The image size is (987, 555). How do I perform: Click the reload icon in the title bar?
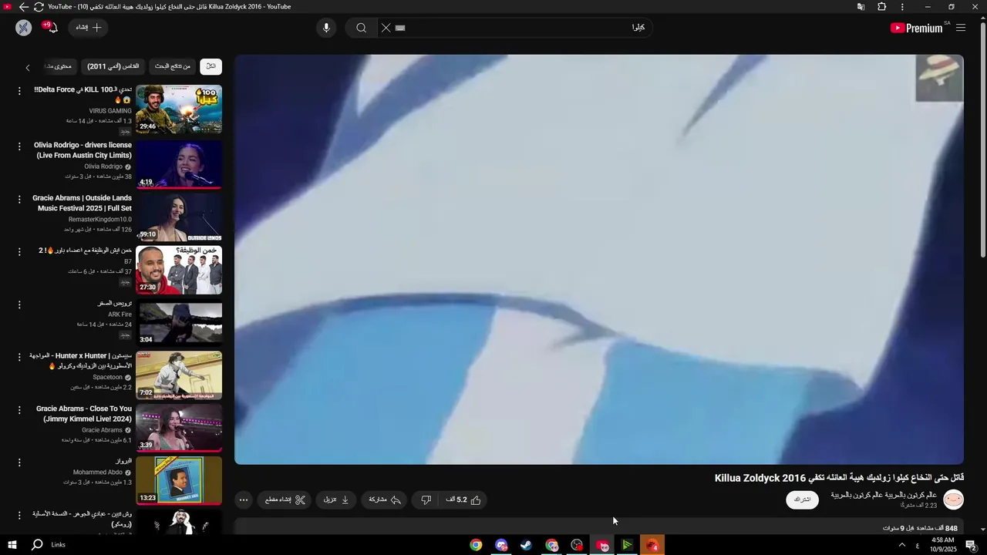point(39,7)
